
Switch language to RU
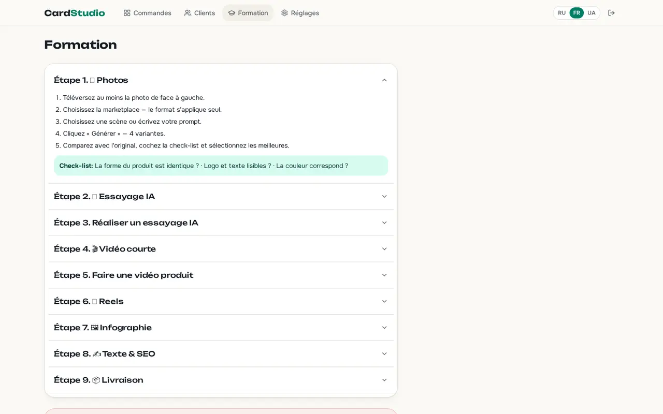[x=562, y=13]
